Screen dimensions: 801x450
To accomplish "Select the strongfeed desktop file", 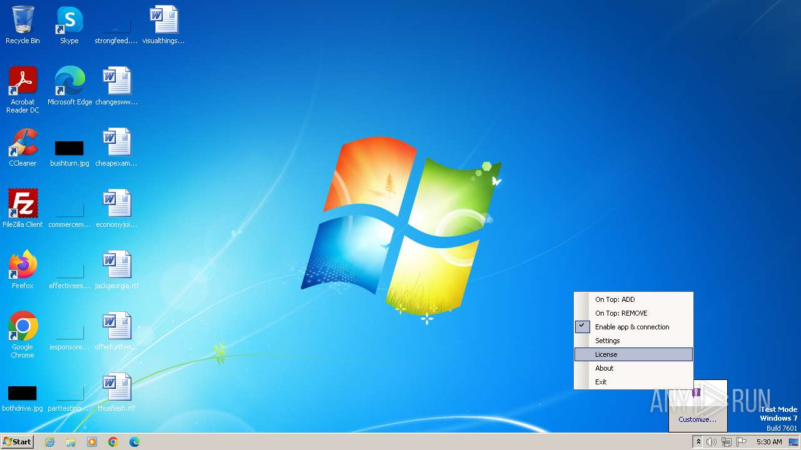I will tap(116, 25).
